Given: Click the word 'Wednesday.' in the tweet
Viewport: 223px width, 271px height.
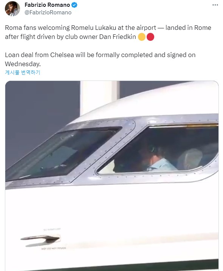Looking at the screenshot, I should [x=23, y=64].
